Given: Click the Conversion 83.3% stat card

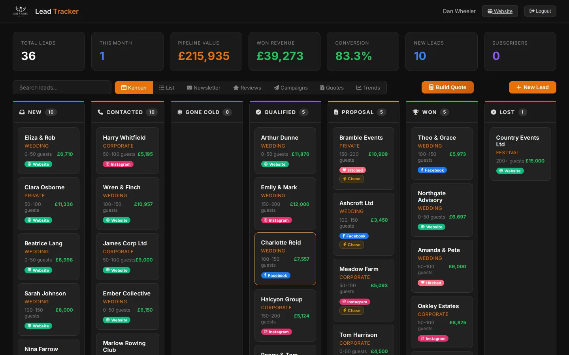Looking at the screenshot, I should coord(363,51).
